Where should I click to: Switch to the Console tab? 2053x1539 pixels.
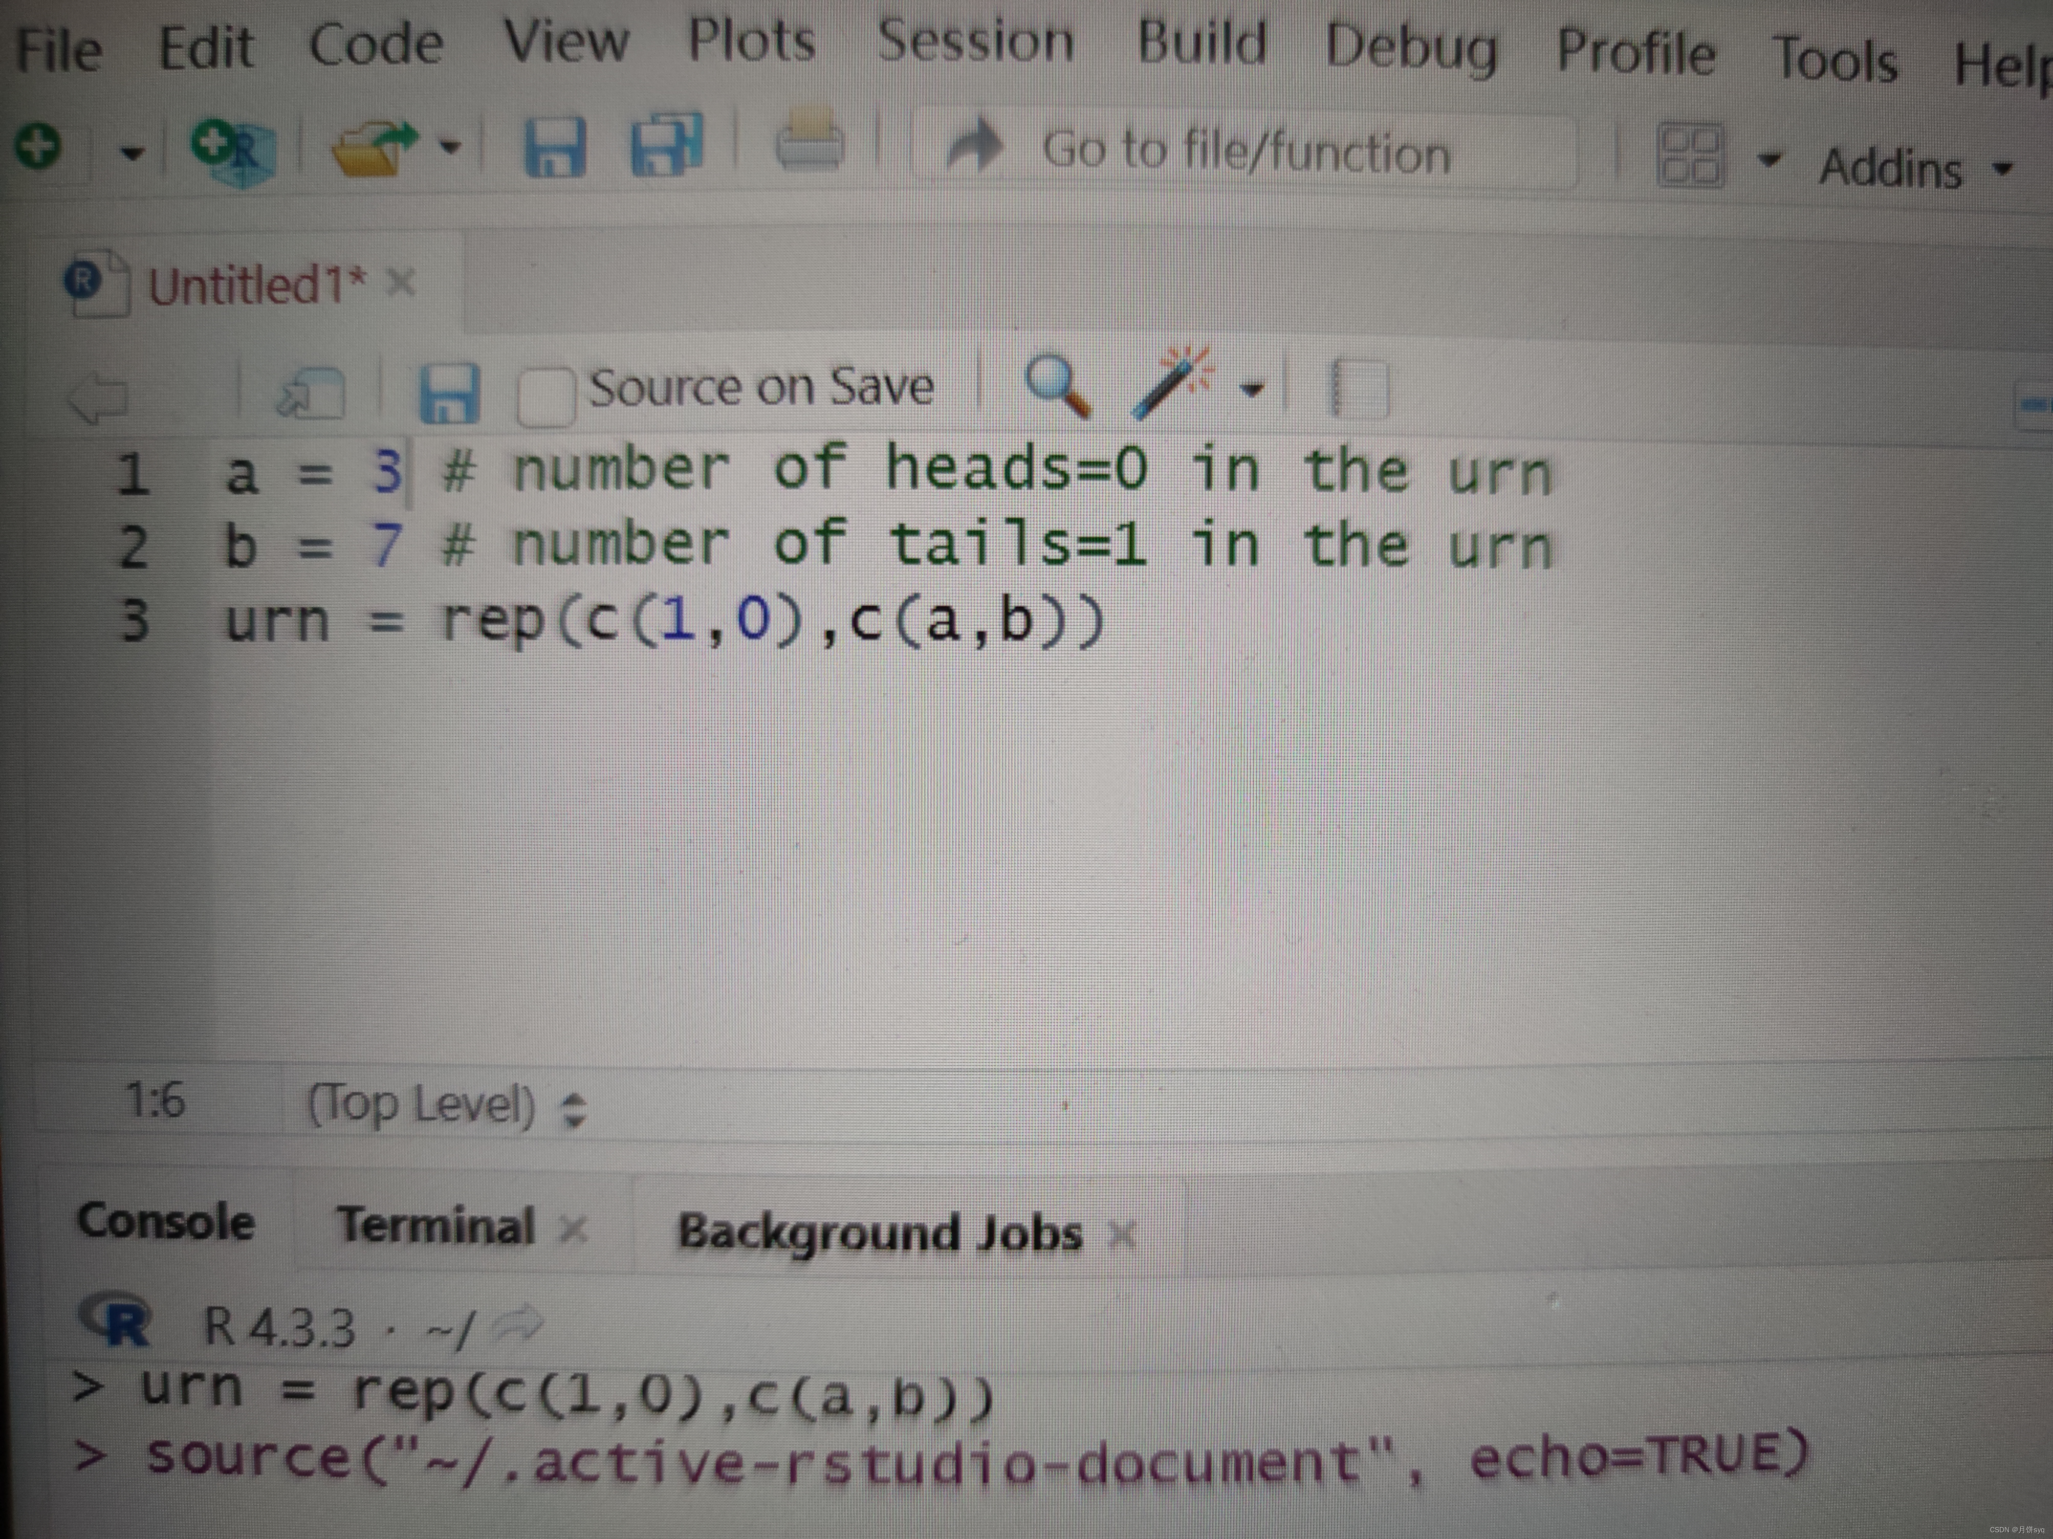click(165, 1221)
